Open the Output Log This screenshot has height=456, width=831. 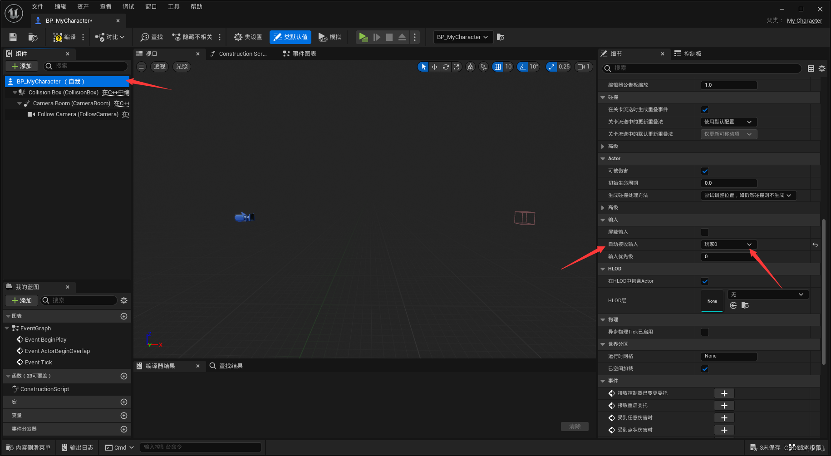[x=78, y=447]
